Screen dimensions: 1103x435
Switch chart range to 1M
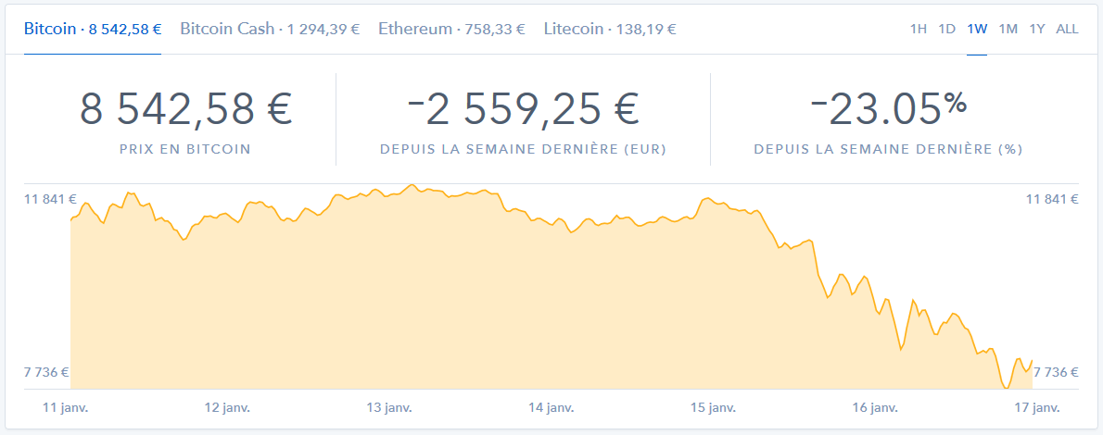(1008, 29)
